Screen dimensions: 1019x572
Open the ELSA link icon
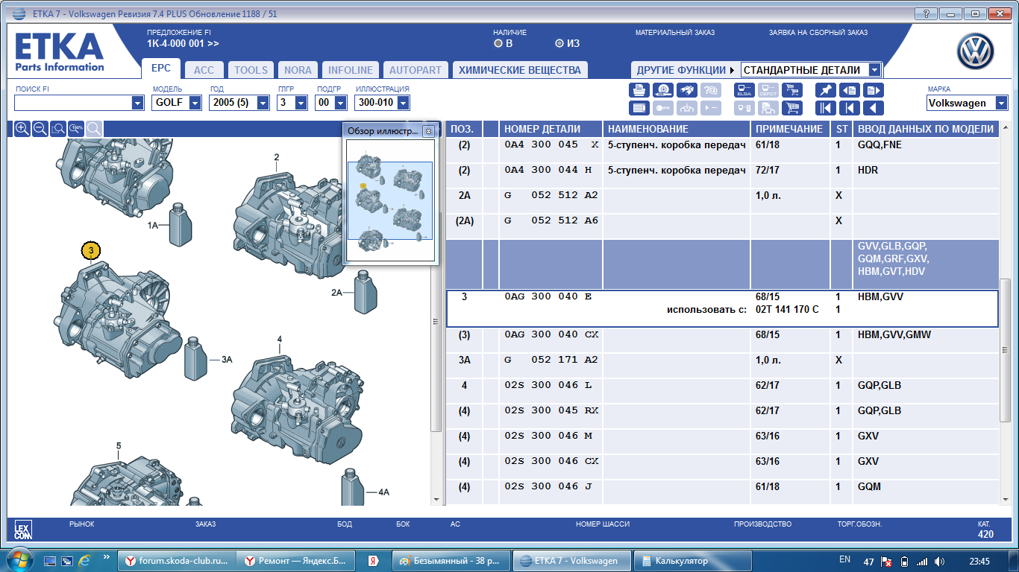click(x=744, y=90)
